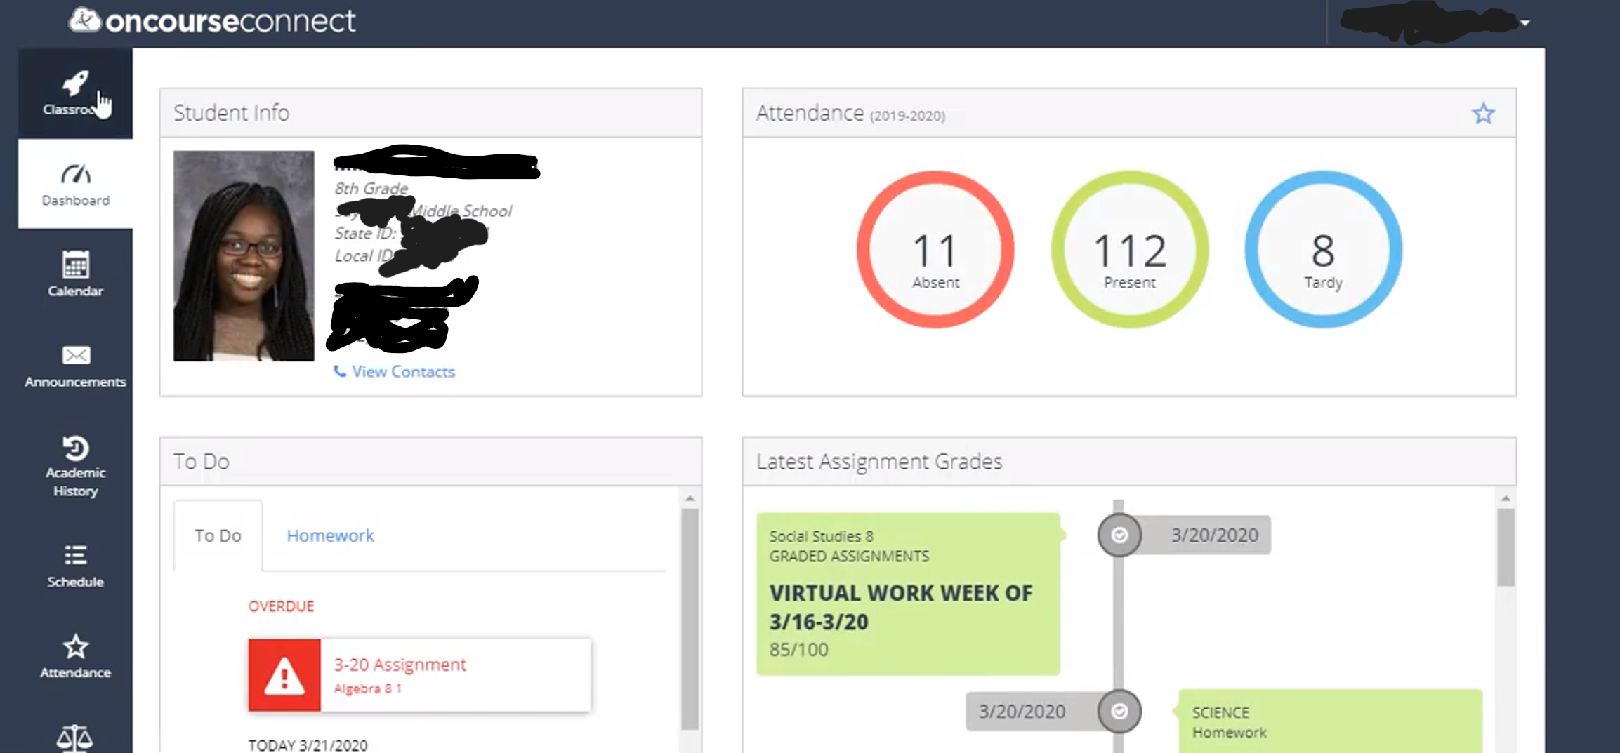This screenshot has height=753, width=1620.
Task: Click the View Contacts link
Action: tap(402, 372)
